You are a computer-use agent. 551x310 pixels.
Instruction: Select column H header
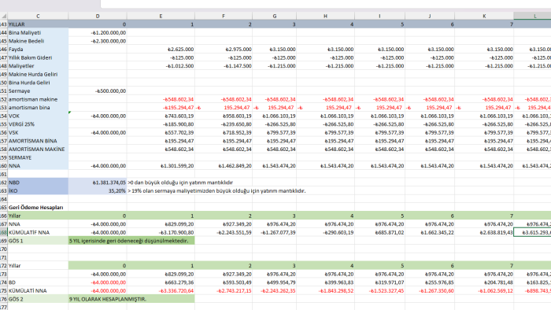click(x=325, y=17)
